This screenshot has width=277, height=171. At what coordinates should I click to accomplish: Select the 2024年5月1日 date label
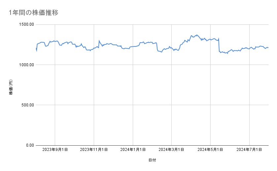tap(210, 150)
